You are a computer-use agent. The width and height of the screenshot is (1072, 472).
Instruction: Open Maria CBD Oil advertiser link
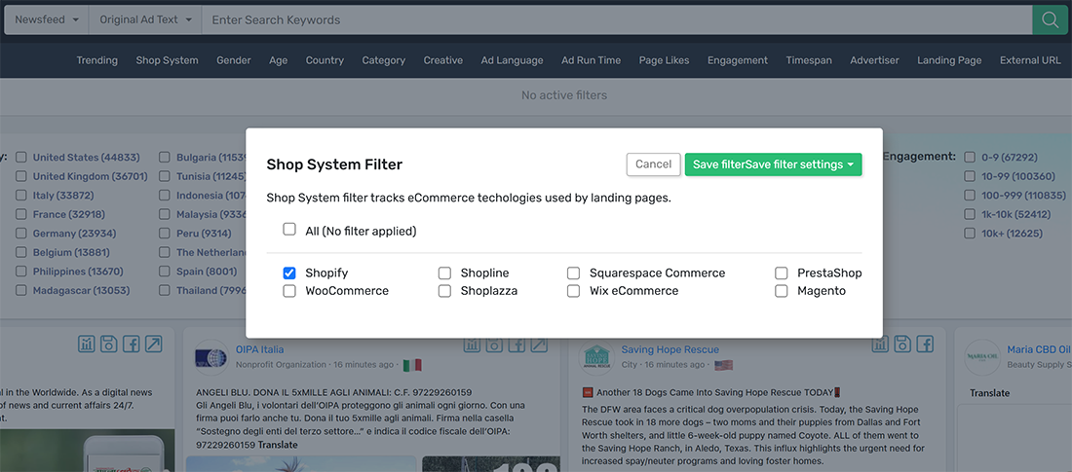(x=1038, y=349)
